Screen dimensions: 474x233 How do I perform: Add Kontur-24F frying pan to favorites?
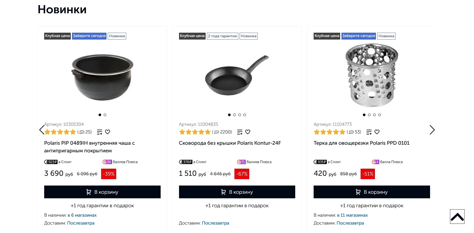coord(248,132)
